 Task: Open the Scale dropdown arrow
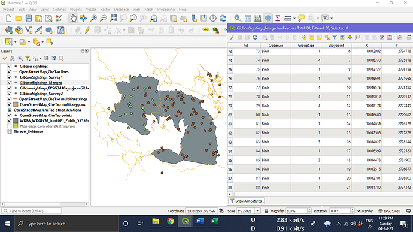257,211
